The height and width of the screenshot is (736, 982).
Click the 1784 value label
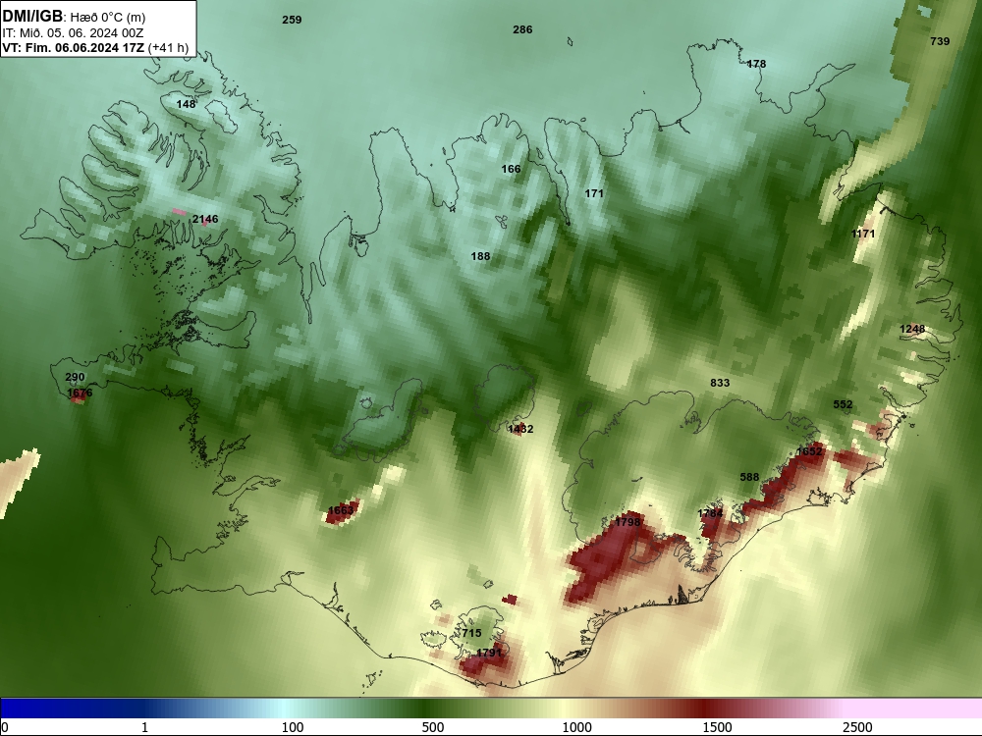[x=710, y=513]
